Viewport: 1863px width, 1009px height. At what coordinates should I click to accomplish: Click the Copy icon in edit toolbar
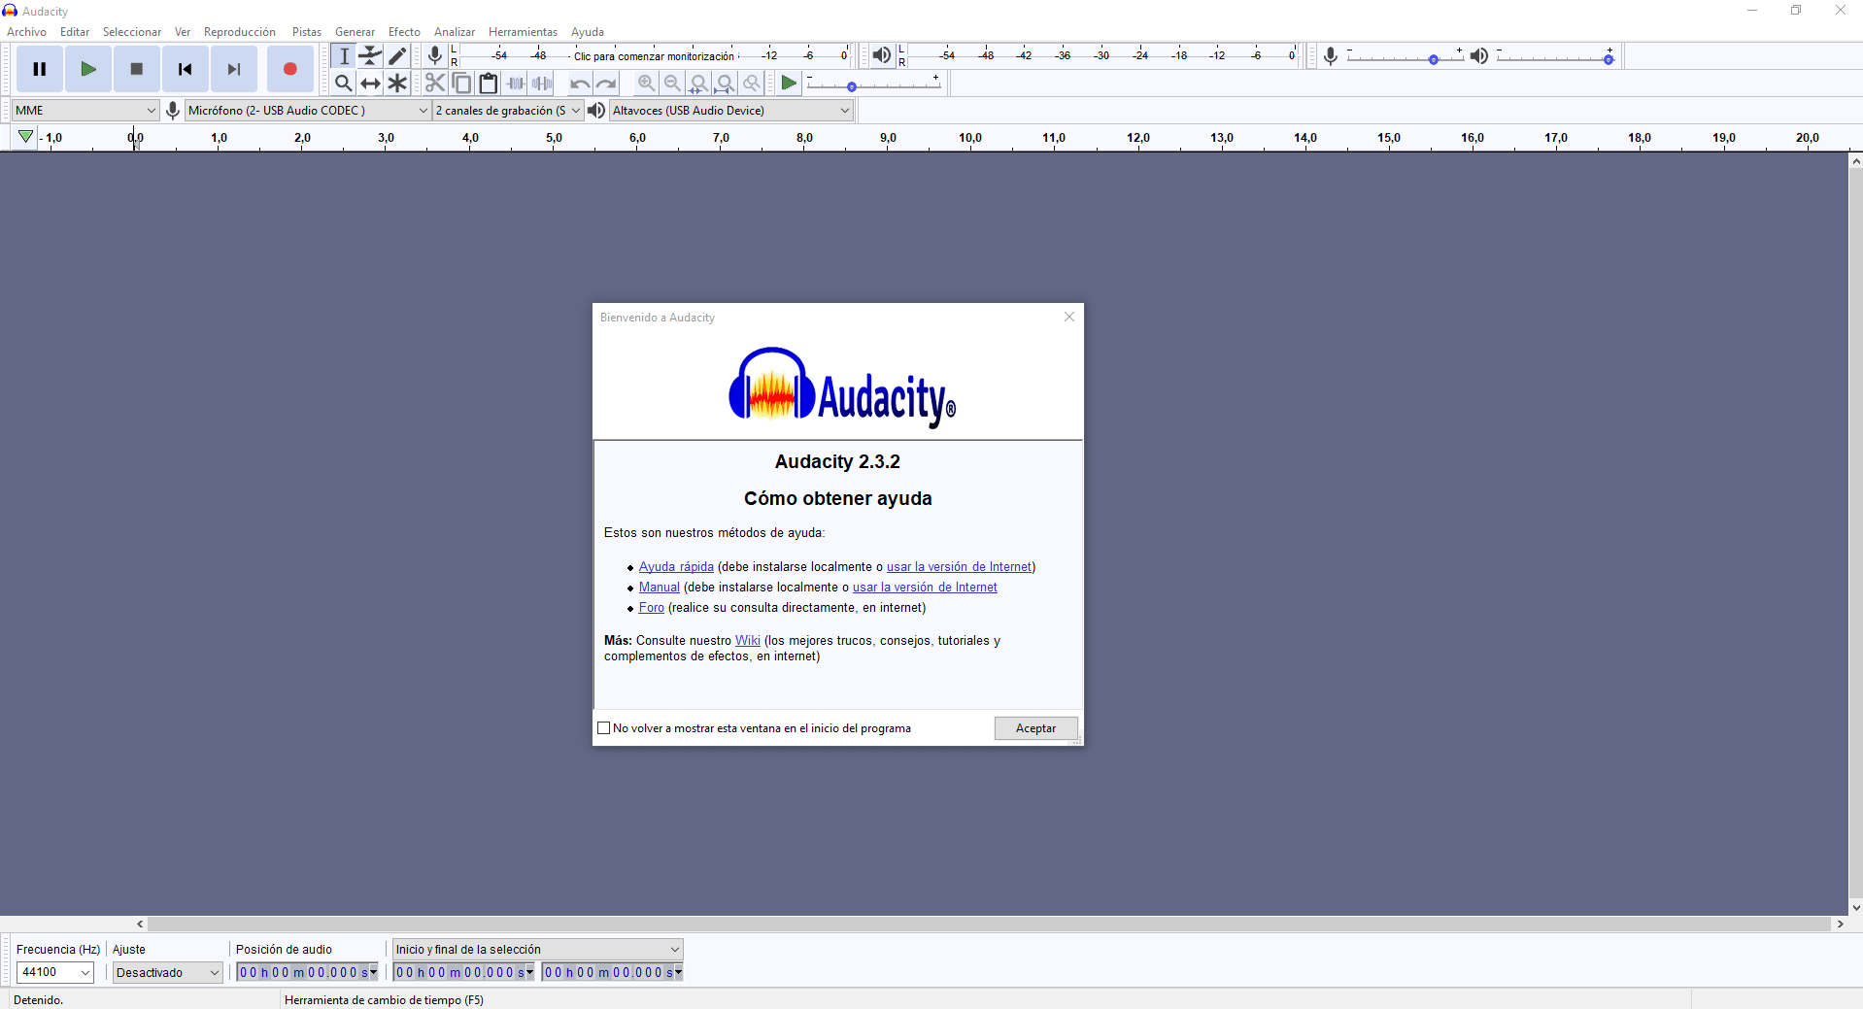click(462, 84)
